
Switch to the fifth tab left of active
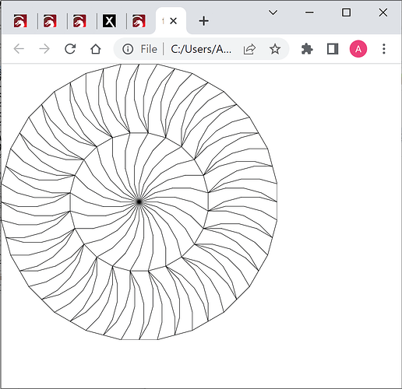coord(20,21)
